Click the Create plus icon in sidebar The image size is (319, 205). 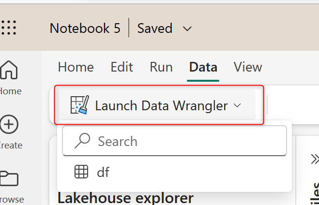click(9, 125)
